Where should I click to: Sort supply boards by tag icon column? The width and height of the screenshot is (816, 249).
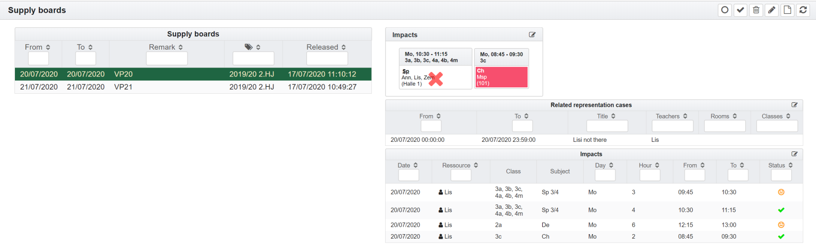point(253,47)
